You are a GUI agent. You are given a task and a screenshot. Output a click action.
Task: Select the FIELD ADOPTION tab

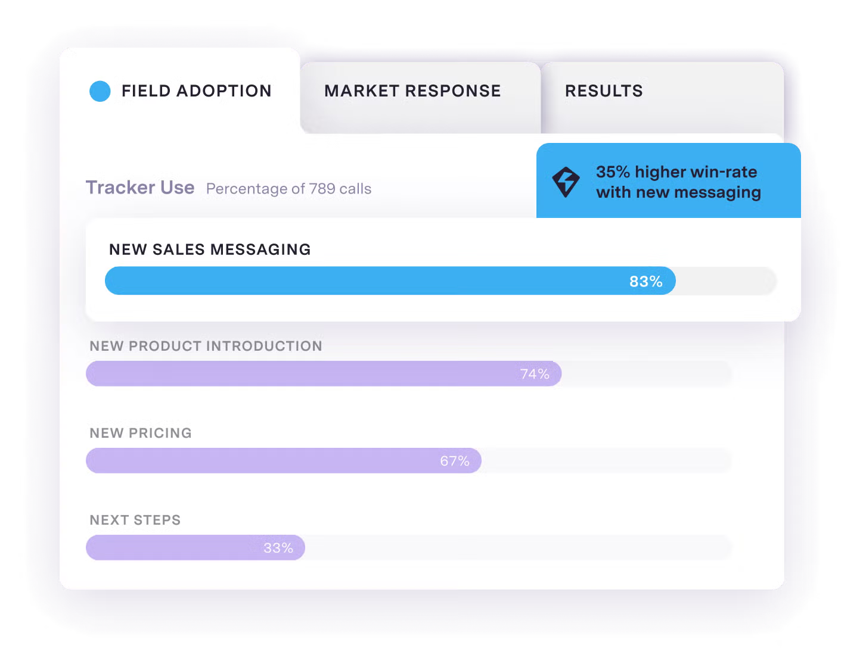point(197,91)
